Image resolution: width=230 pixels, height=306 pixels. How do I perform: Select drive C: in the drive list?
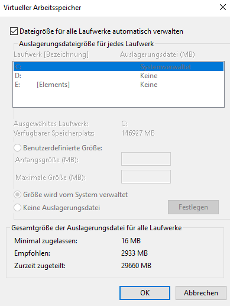point(118,67)
